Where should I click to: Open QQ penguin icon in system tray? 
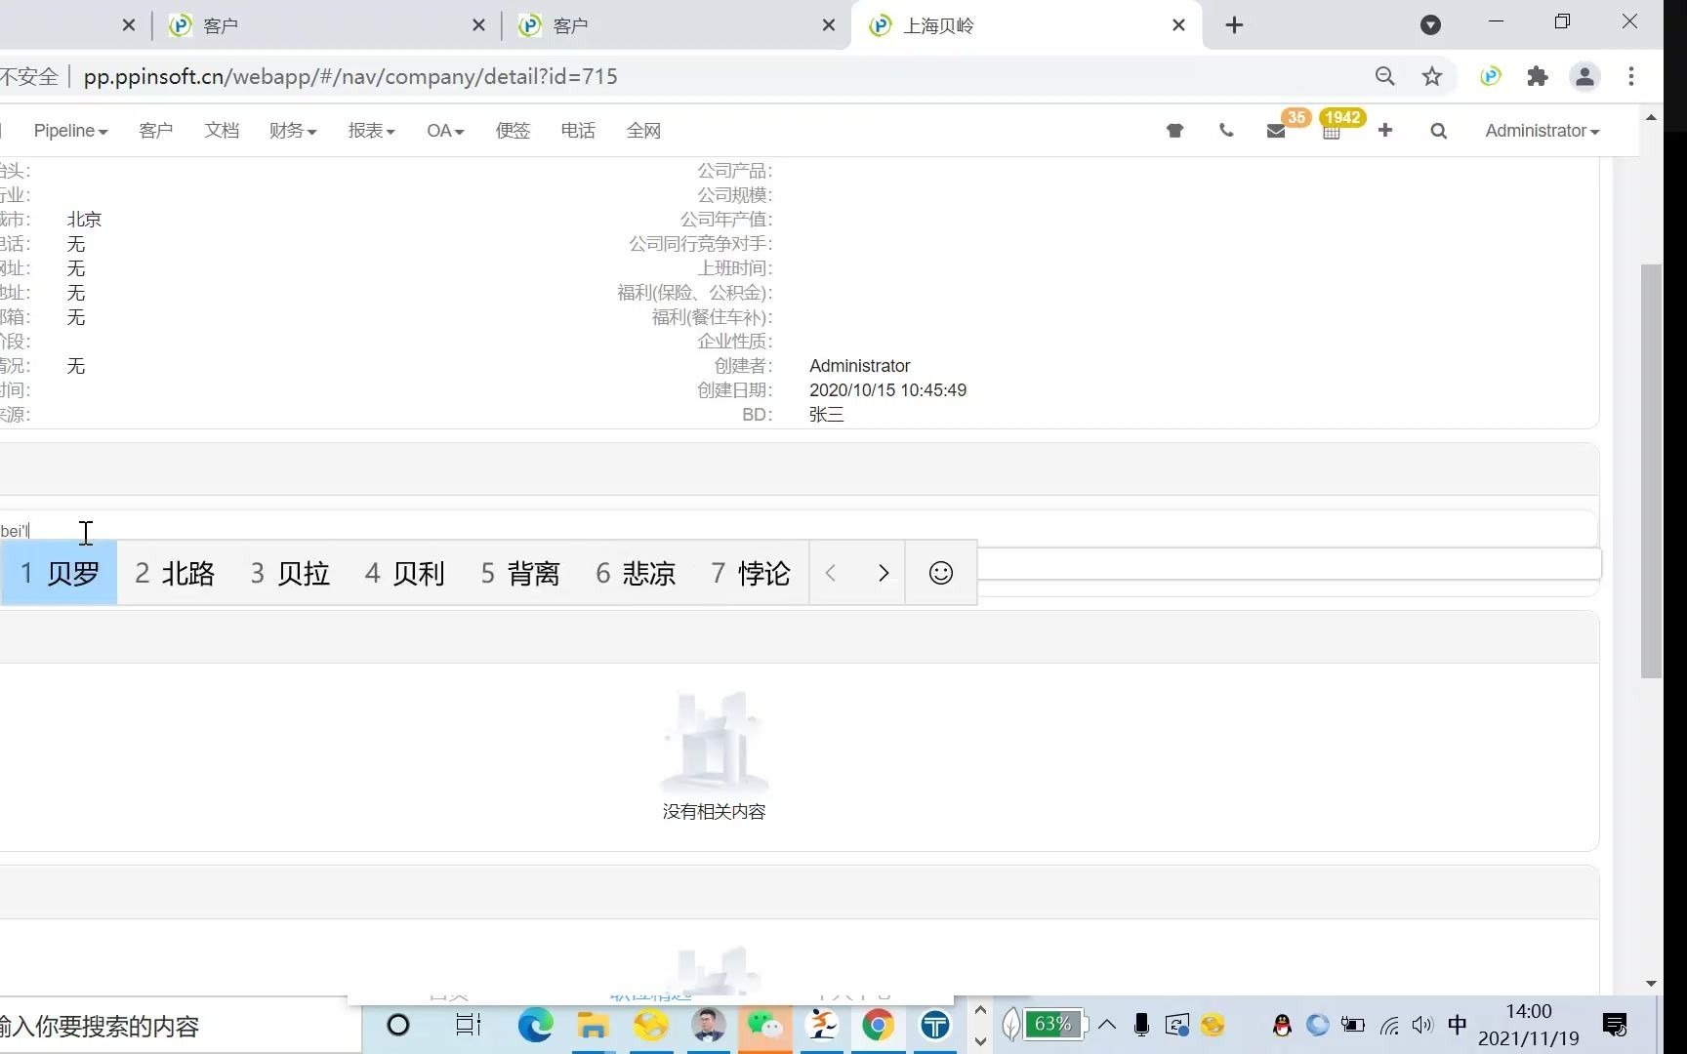coord(1280,1026)
